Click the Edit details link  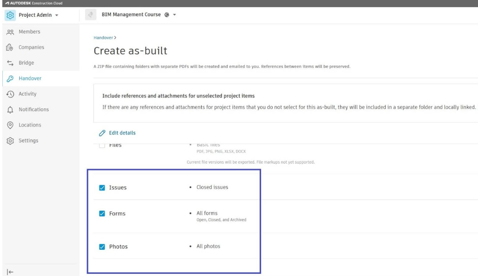click(122, 133)
